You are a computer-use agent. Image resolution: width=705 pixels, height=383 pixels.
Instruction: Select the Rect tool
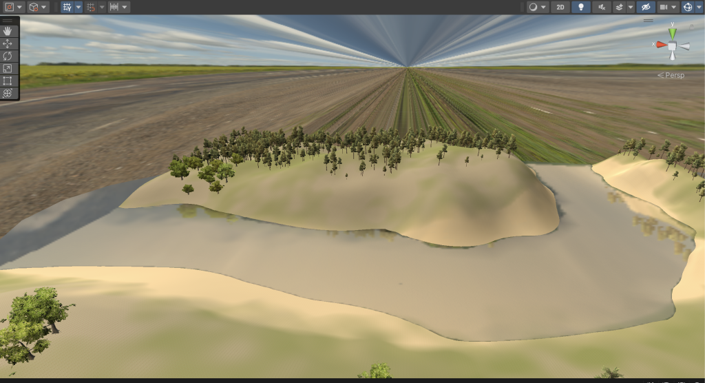coord(8,81)
